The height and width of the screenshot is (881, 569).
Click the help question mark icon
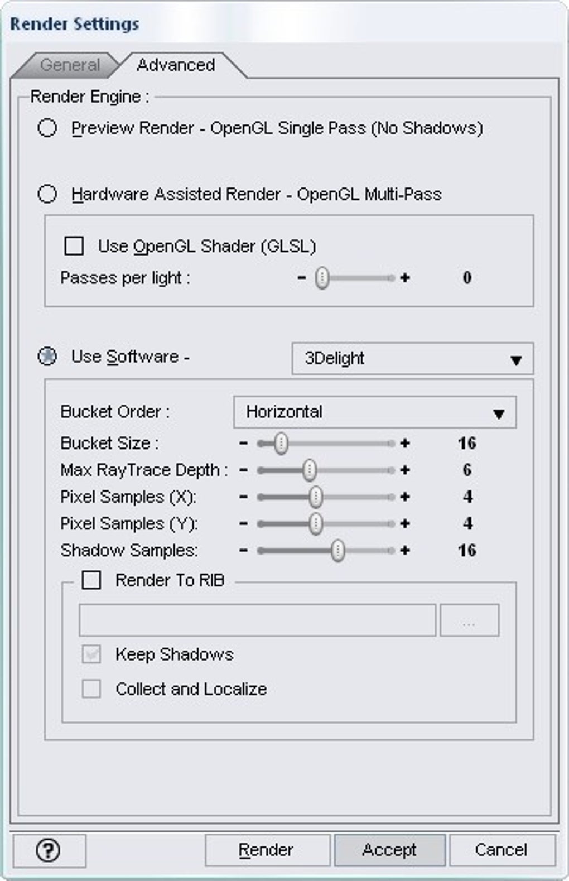click(48, 850)
